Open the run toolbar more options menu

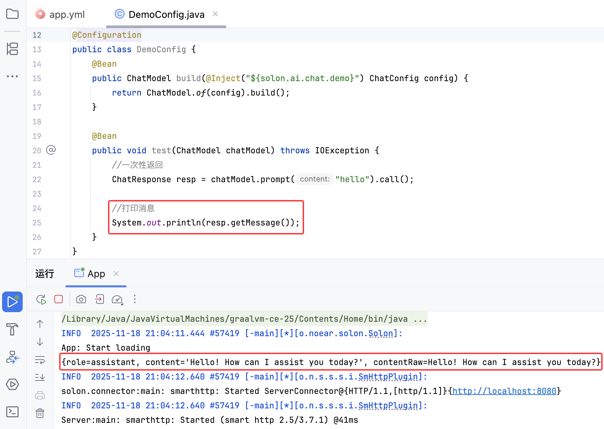pos(135,299)
